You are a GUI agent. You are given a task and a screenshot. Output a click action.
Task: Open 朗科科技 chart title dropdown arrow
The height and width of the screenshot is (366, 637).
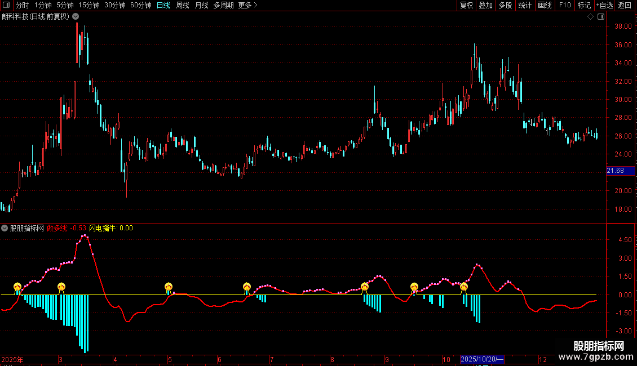76,17
